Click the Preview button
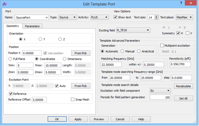Screen dimensions: 199x126 pos(99,119)
